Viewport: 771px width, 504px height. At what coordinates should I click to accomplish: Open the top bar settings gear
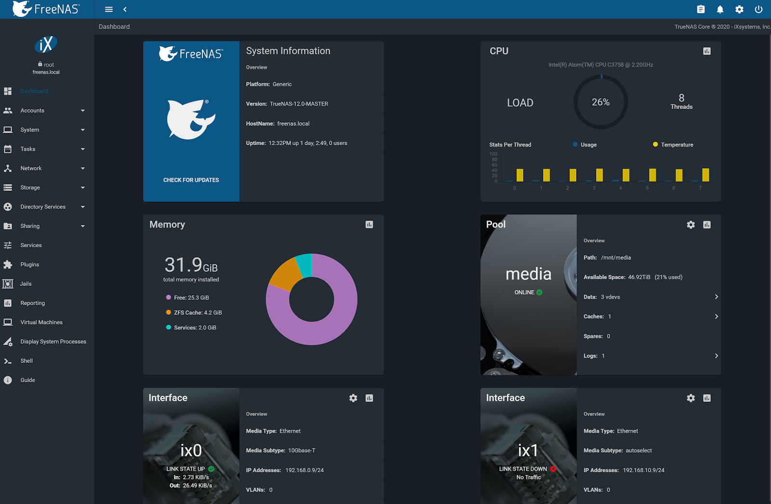pos(739,9)
